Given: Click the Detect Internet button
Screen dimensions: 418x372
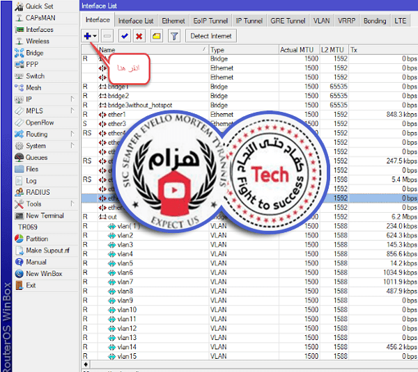Looking at the screenshot, I should (x=211, y=36).
